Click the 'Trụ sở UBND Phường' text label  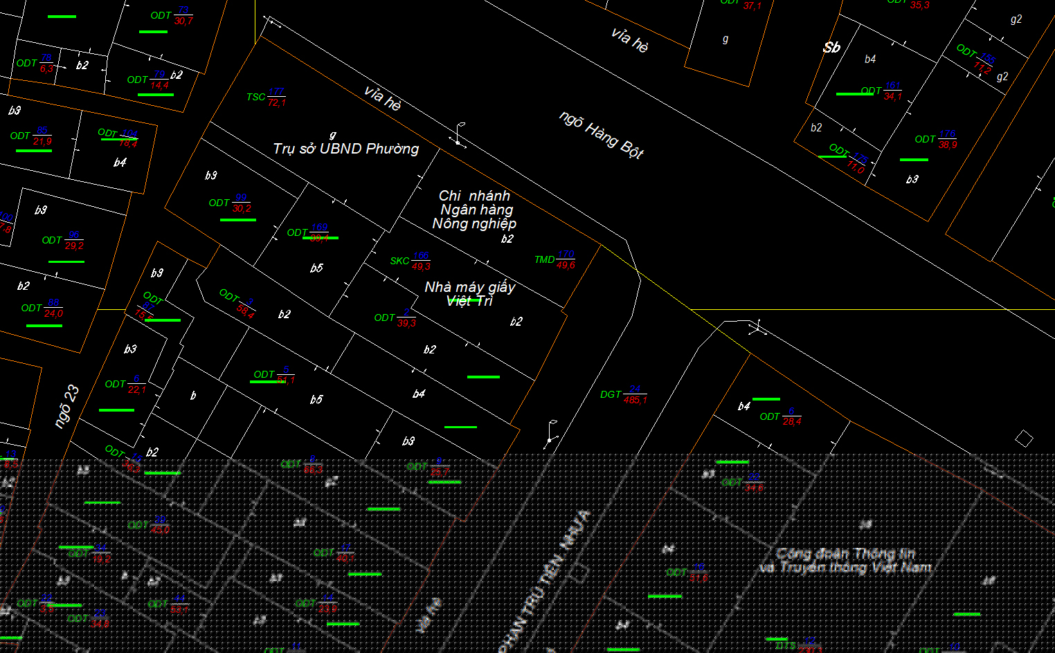[345, 149]
